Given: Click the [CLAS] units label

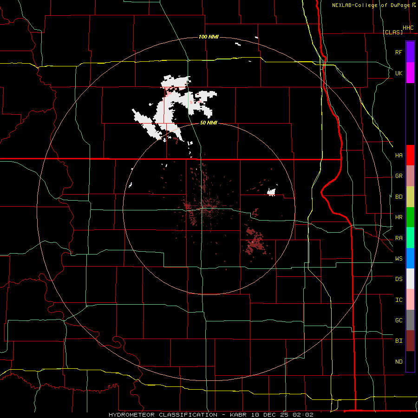Looking at the screenshot, I should 392,32.
